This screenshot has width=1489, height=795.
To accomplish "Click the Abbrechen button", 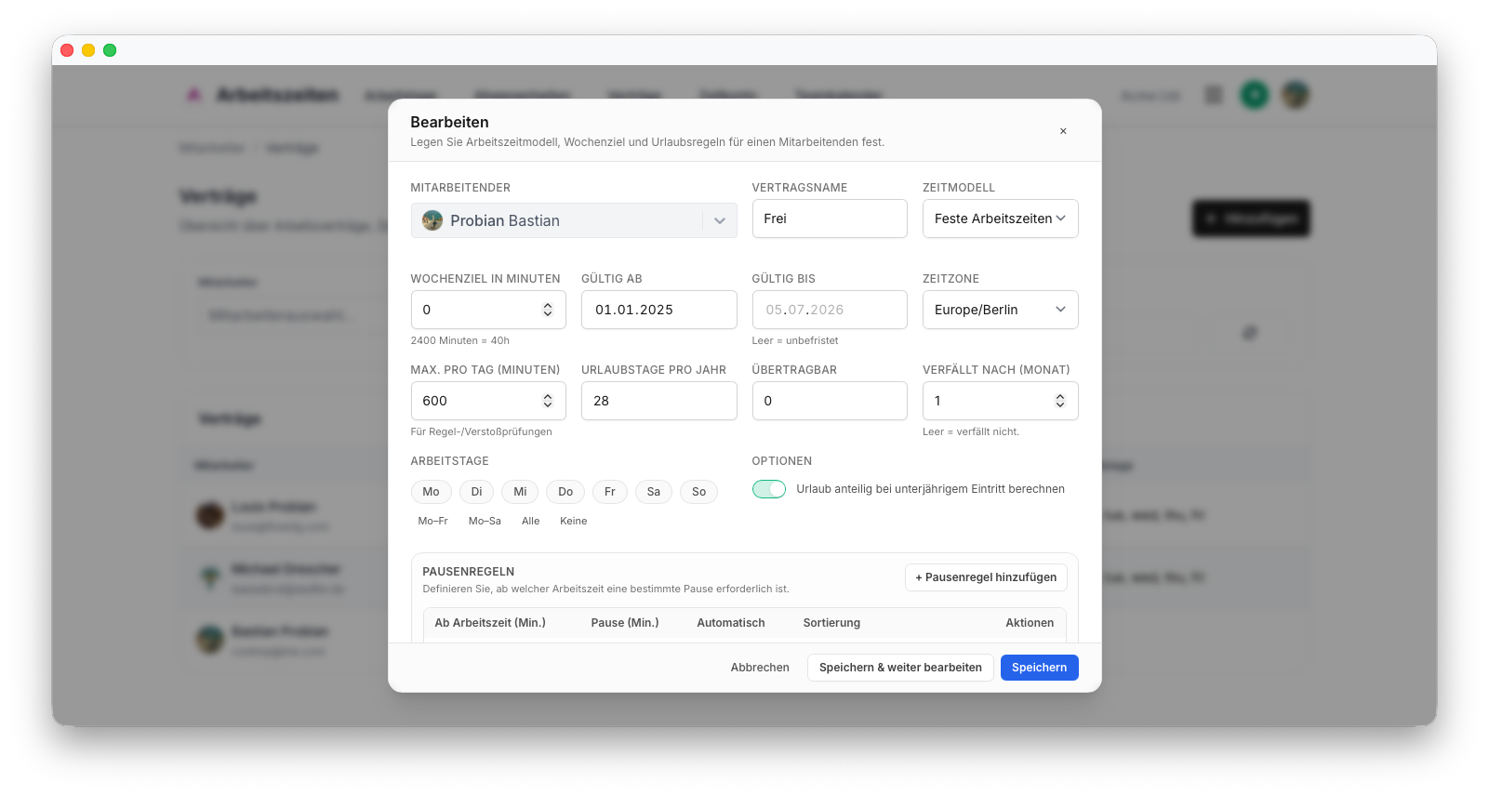I will 760,668.
